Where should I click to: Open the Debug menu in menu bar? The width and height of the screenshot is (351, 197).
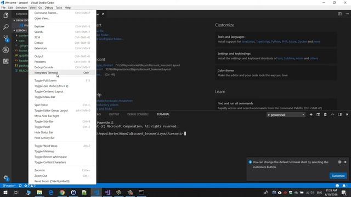[49, 8]
